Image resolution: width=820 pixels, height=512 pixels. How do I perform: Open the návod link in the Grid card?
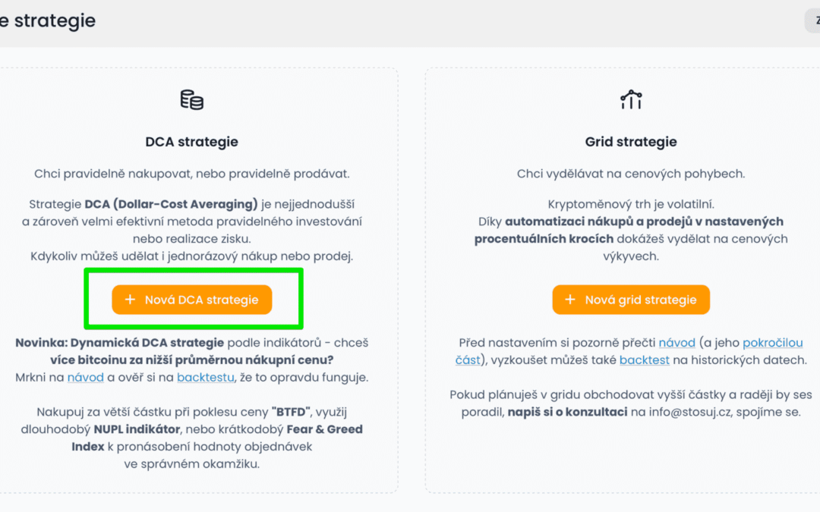676,343
